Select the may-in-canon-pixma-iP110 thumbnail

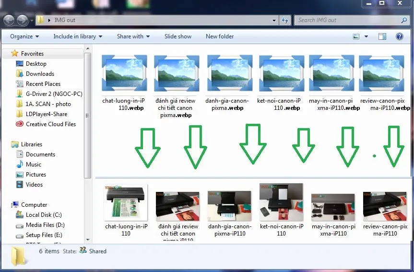click(333, 207)
